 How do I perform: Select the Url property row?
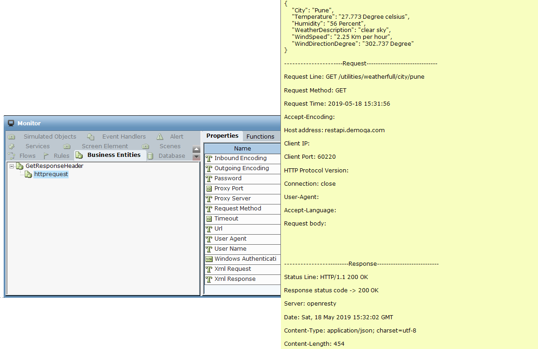[x=219, y=229]
